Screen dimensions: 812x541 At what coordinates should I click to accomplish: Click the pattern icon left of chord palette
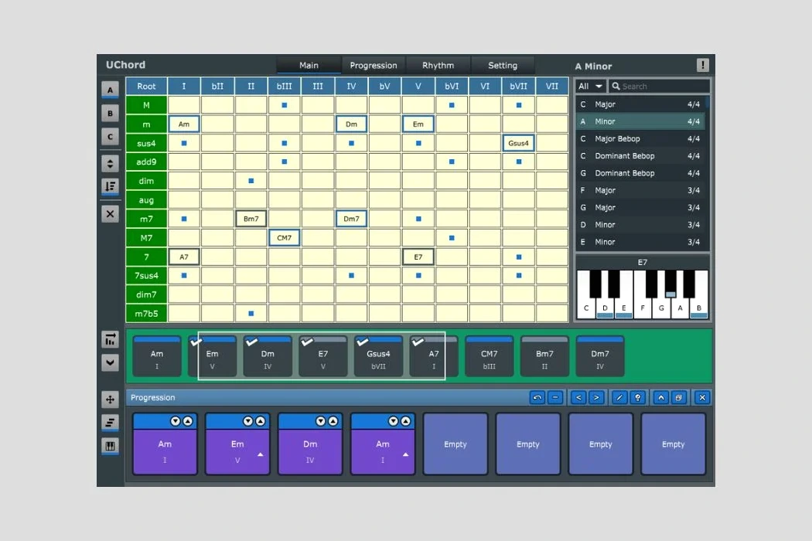point(110,339)
